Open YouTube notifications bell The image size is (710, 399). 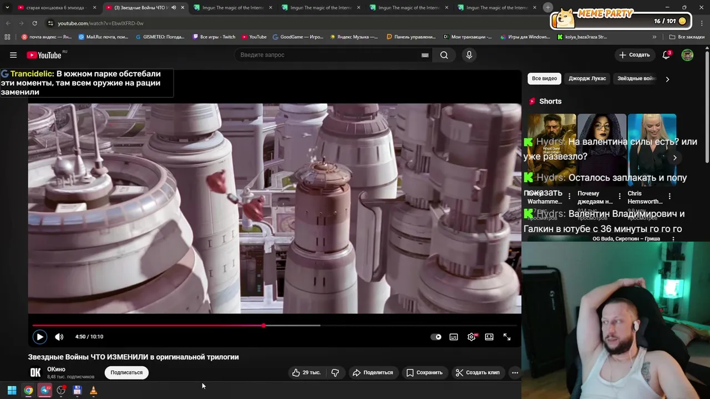[667, 55]
